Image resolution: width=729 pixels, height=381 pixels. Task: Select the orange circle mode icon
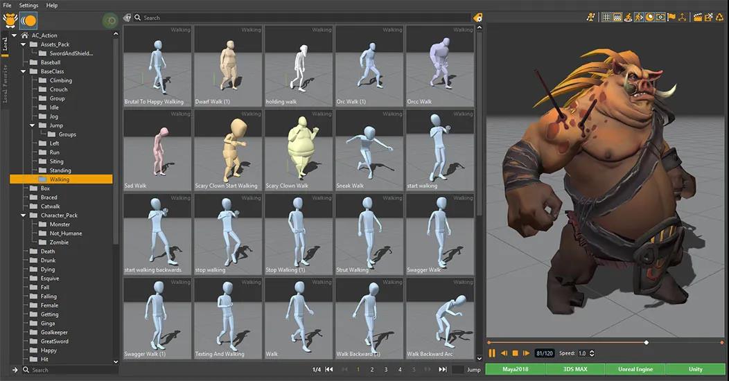[28, 21]
